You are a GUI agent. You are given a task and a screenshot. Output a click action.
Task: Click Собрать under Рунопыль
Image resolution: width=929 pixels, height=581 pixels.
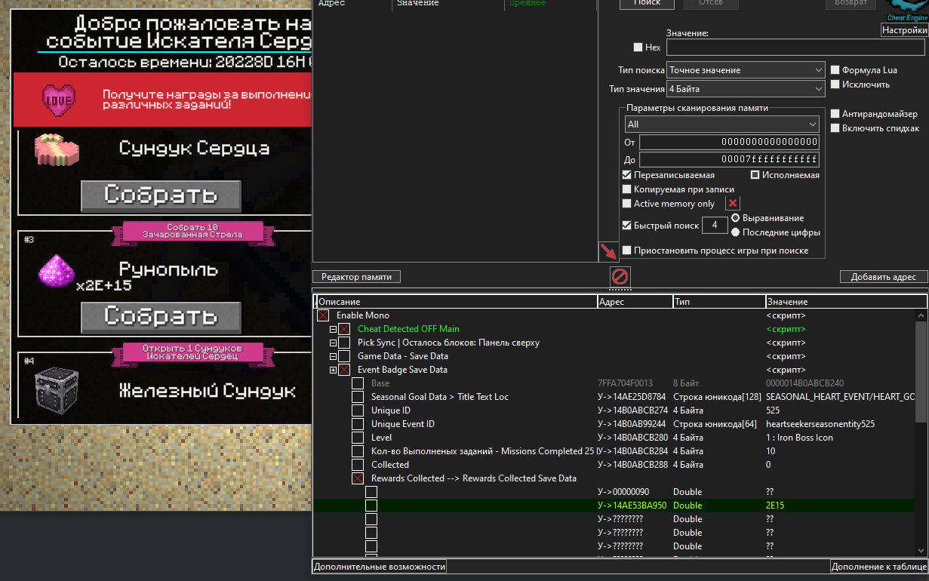161,316
